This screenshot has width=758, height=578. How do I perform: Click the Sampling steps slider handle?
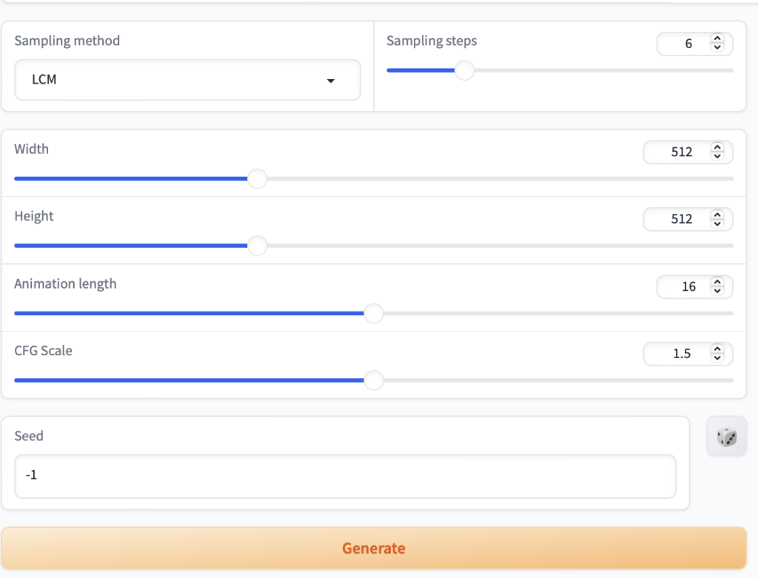464,70
